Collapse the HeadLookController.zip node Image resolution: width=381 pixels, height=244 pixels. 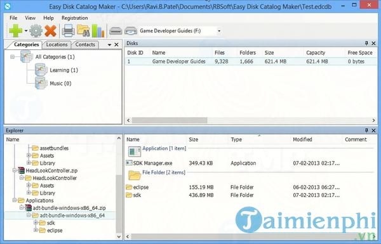coord(15,170)
